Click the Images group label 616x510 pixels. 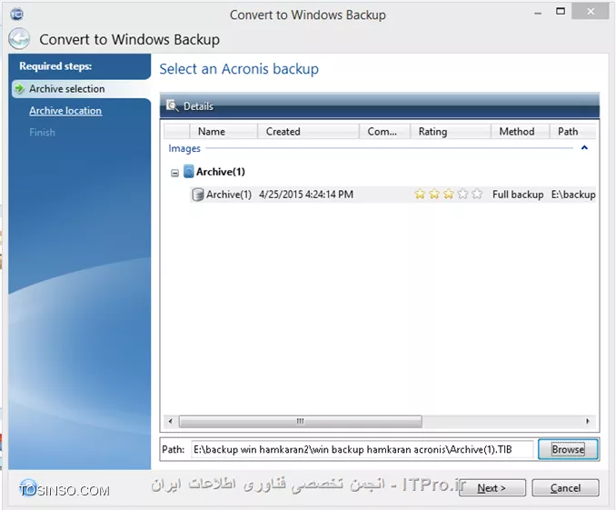184,148
